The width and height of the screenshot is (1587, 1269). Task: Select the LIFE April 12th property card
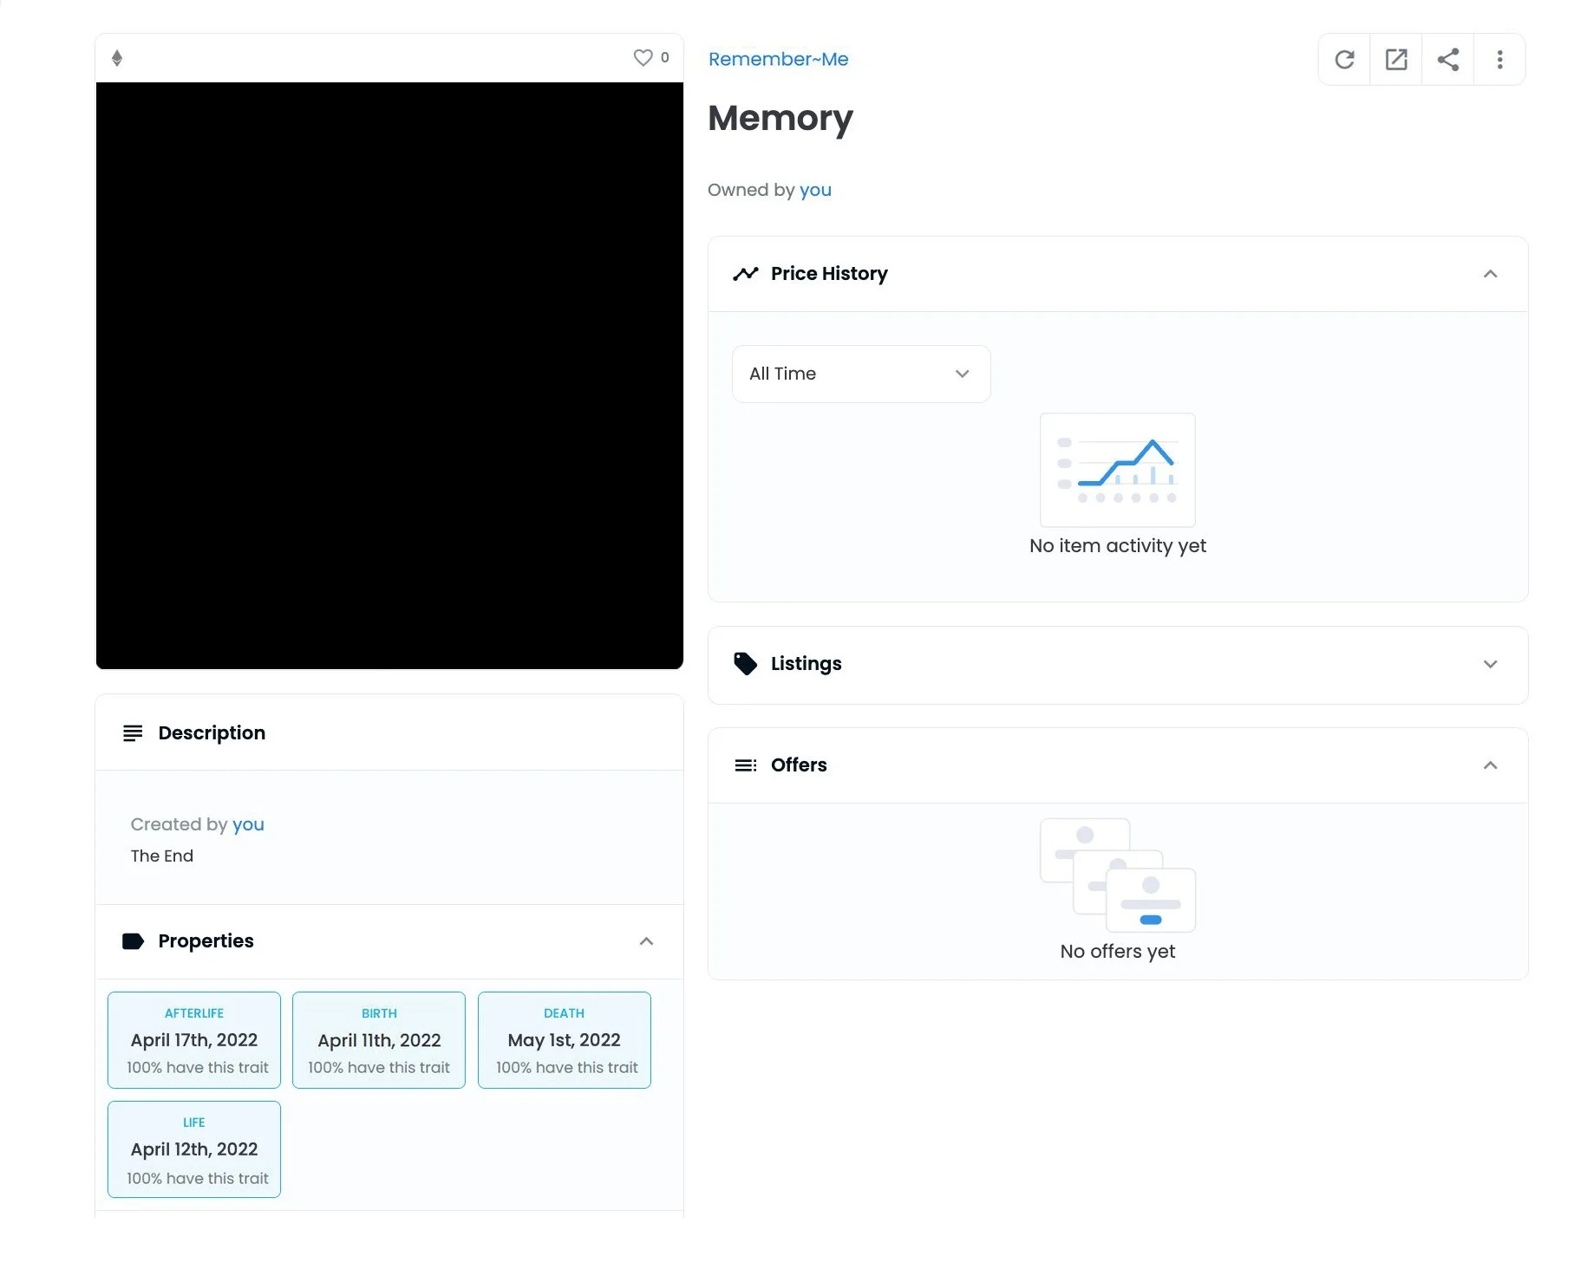point(194,1149)
